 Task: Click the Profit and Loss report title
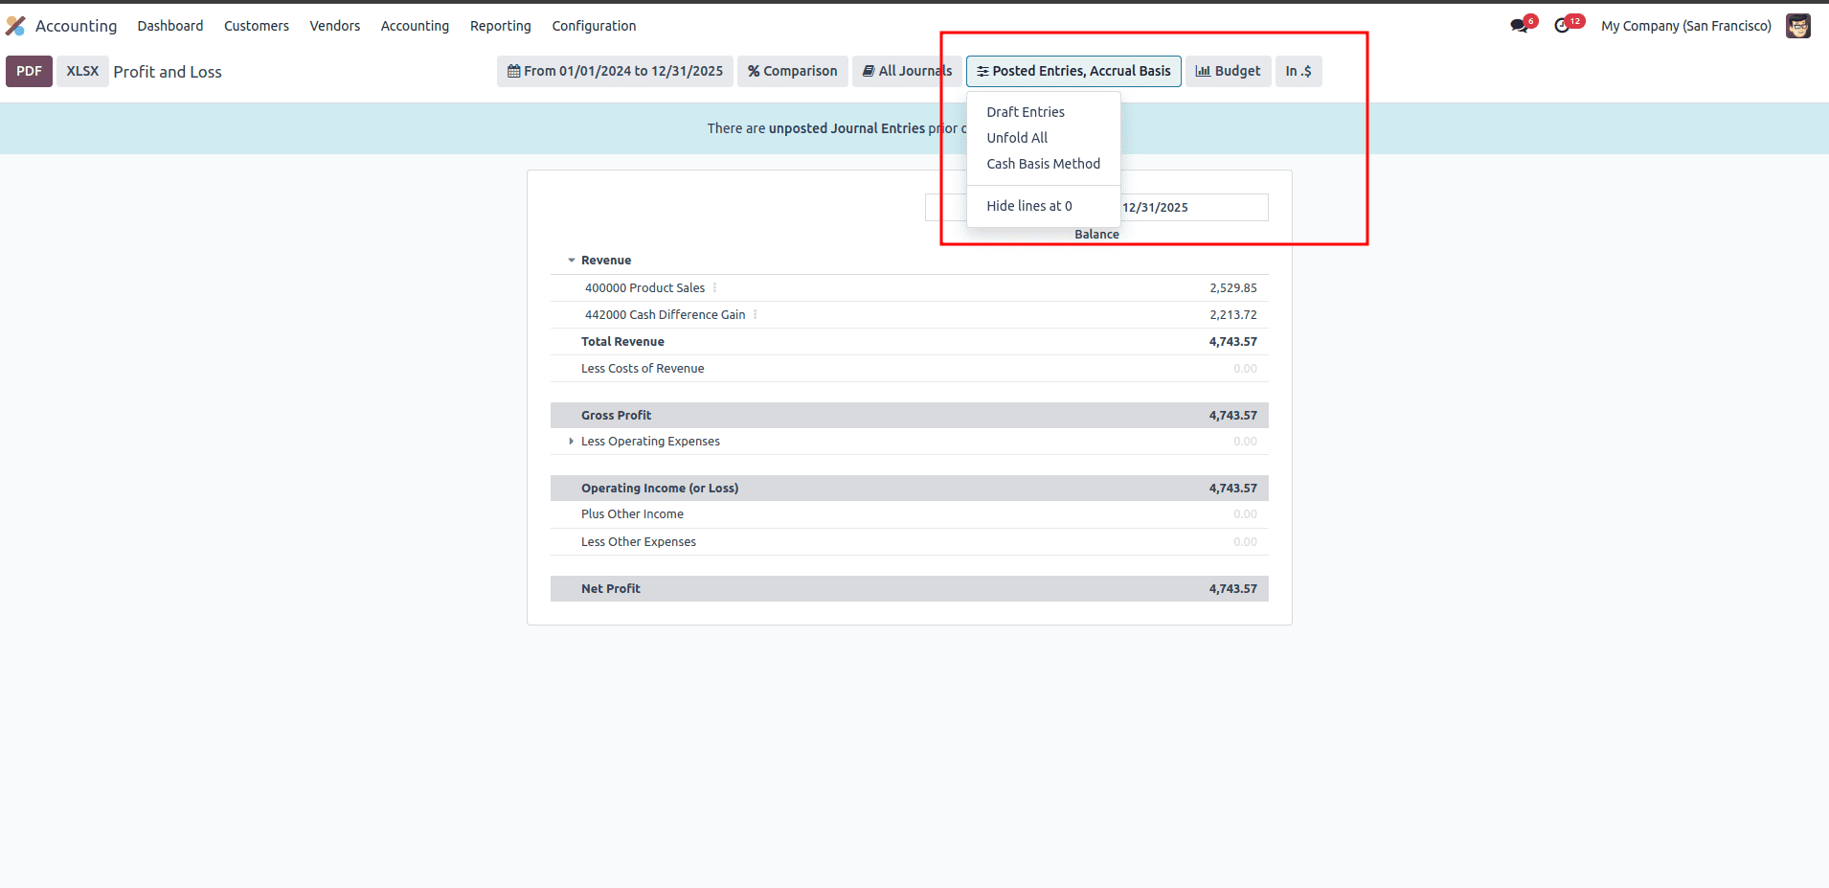168,72
